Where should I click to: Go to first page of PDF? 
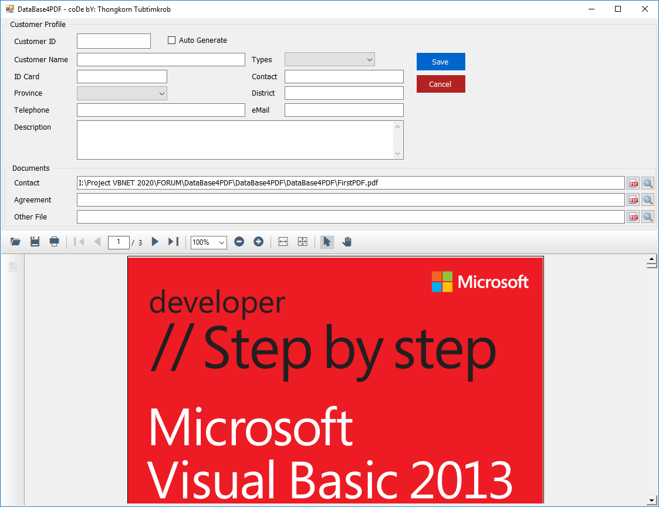click(x=79, y=242)
